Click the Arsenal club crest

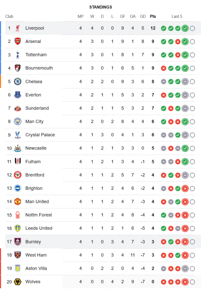pos(18,41)
